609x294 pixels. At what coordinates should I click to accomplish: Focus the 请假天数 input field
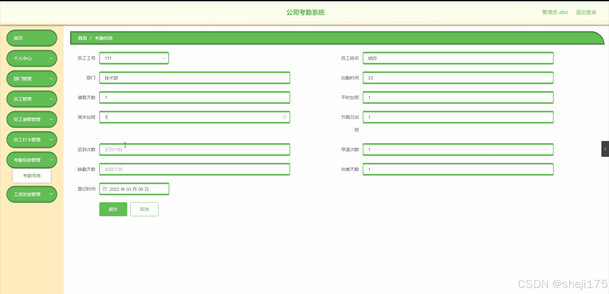[x=195, y=98]
